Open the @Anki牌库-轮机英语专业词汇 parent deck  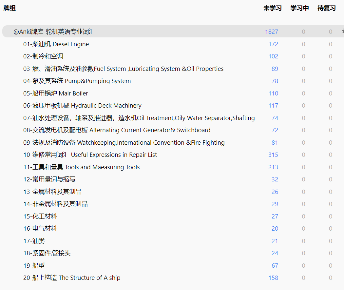(54, 32)
